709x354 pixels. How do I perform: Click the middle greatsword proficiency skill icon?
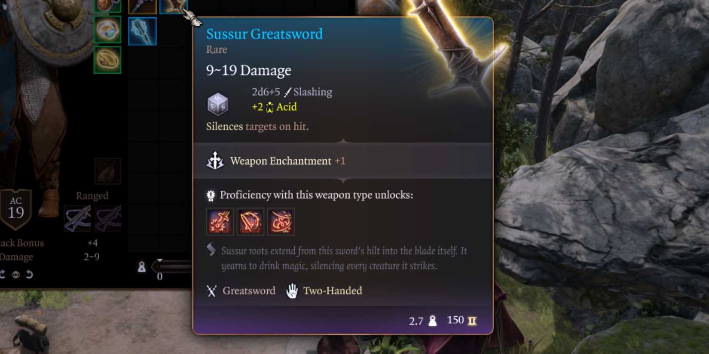pyautogui.click(x=251, y=222)
